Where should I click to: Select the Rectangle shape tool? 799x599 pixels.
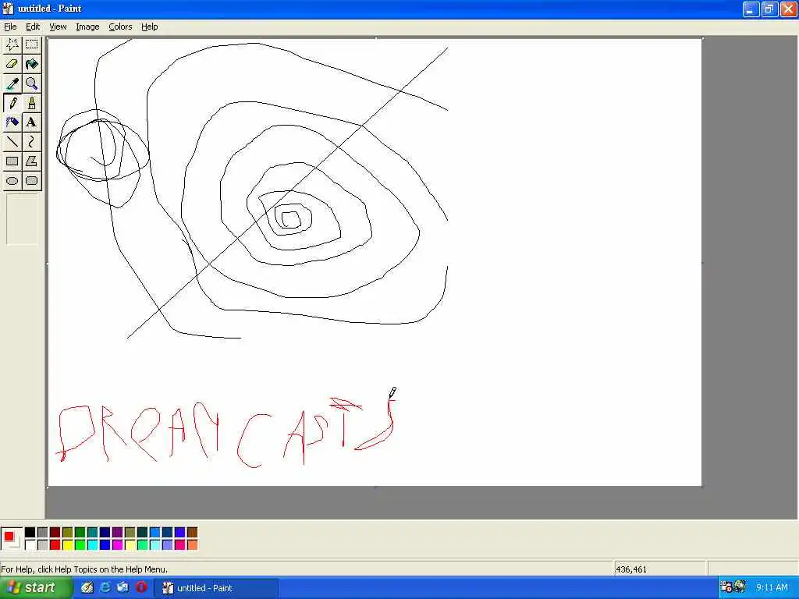12,161
